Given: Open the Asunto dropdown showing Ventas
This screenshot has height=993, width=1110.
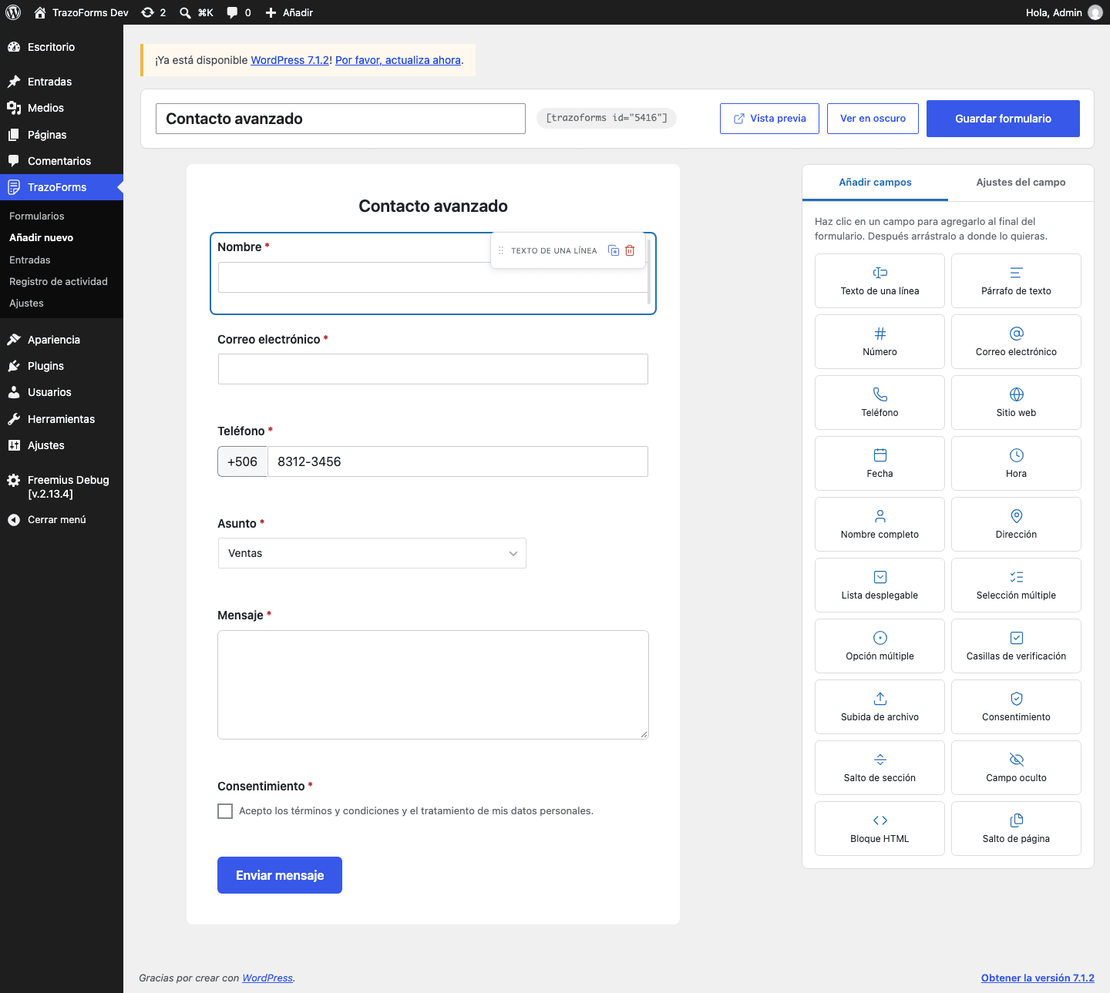Looking at the screenshot, I should [372, 553].
